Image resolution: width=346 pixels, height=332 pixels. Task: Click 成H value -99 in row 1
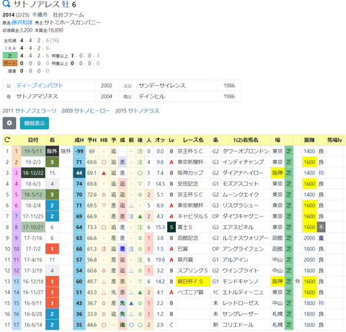point(79,151)
